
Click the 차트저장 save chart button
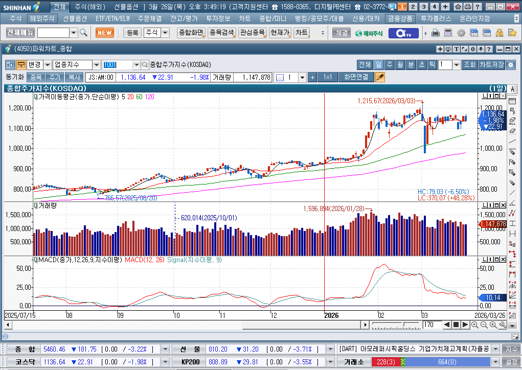point(492,64)
